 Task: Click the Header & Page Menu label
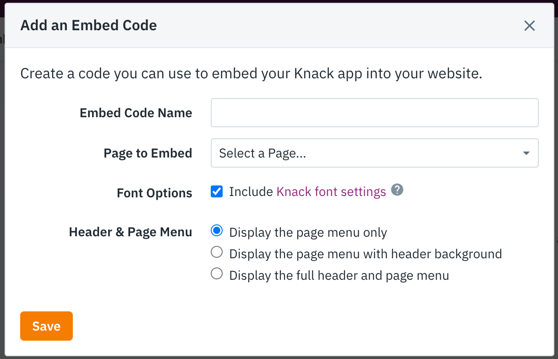click(130, 232)
